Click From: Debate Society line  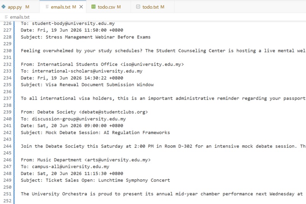[x=84, y=112]
